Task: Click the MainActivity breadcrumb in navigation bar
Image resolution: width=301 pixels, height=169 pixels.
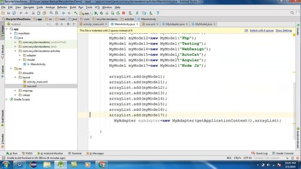Action: pos(147,19)
